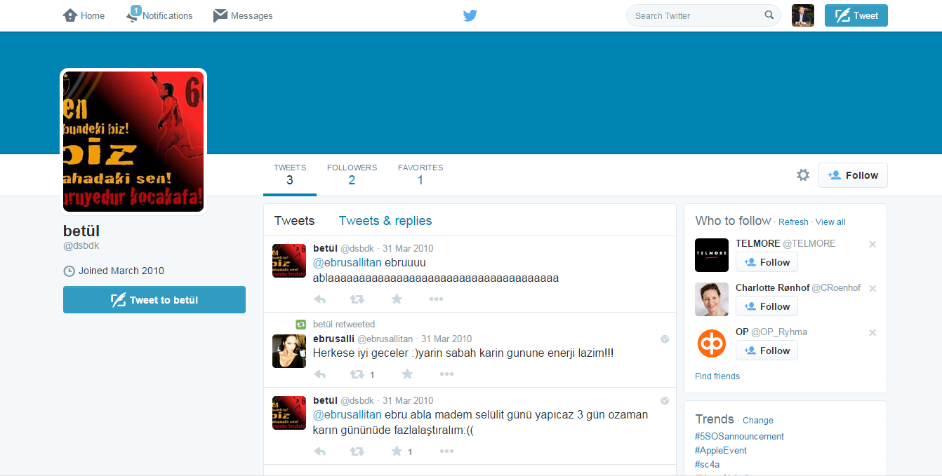Click in the Search Twitter field
The width and height of the screenshot is (942, 476).
695,15
